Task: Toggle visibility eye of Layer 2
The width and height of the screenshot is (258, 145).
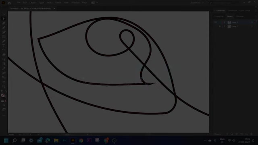Action: click(x=216, y=23)
